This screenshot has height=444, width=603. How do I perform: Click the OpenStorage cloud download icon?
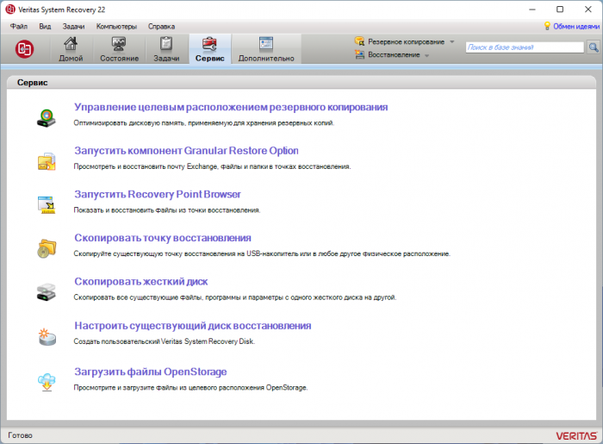(46, 381)
